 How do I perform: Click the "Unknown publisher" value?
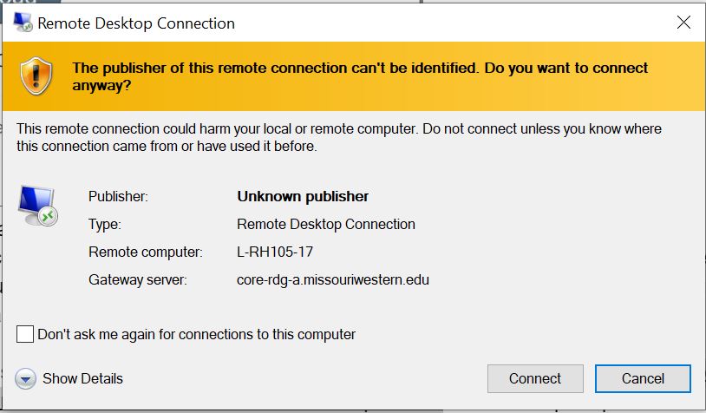point(303,197)
